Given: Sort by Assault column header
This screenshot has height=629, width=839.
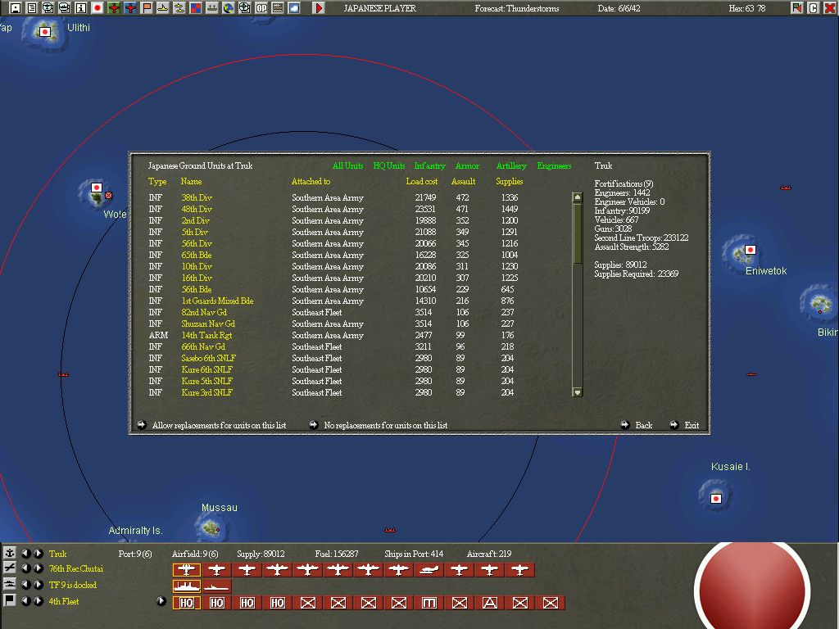Looking at the screenshot, I should [x=464, y=181].
